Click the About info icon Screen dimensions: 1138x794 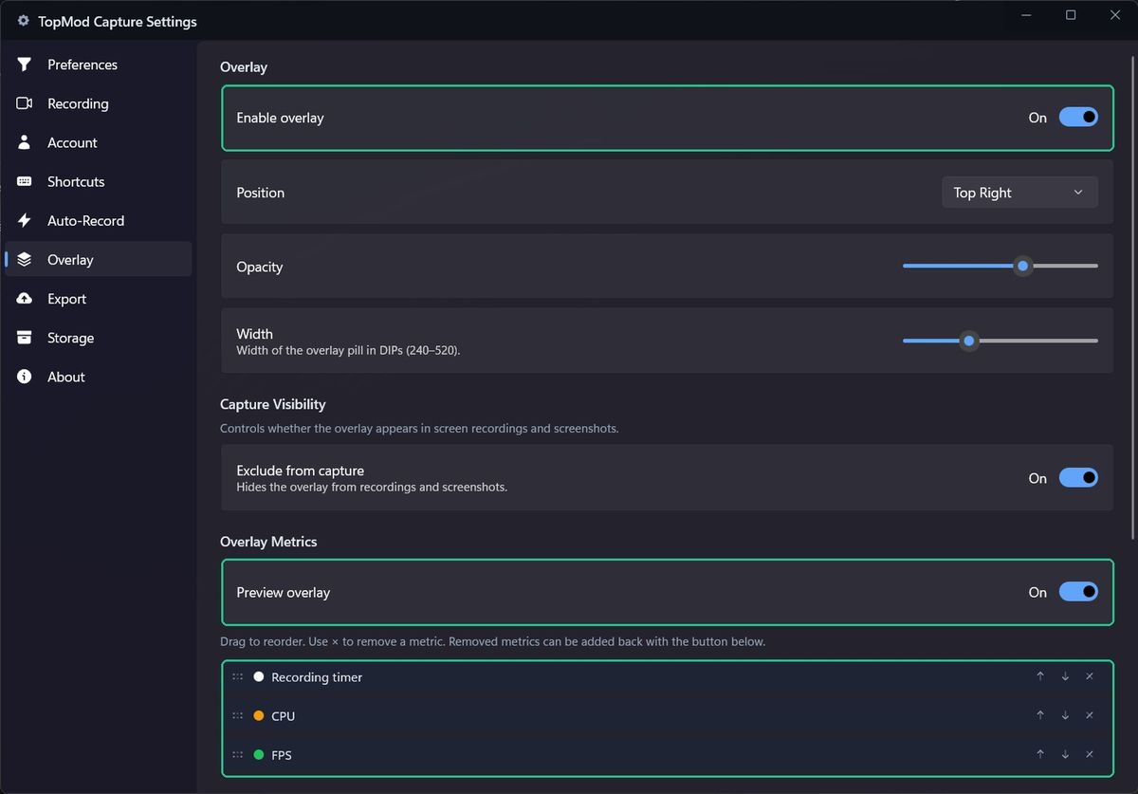[25, 377]
